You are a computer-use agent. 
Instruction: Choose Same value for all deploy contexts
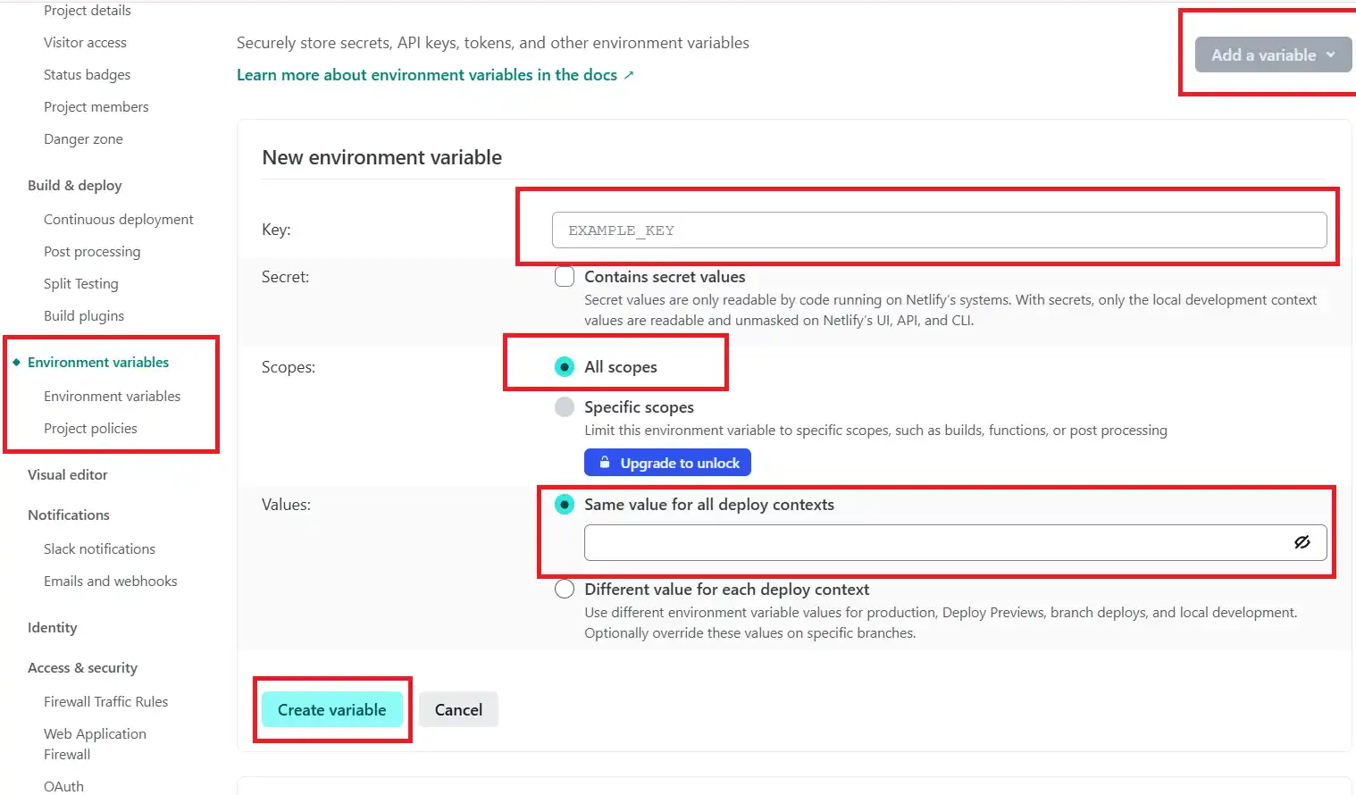(x=565, y=505)
